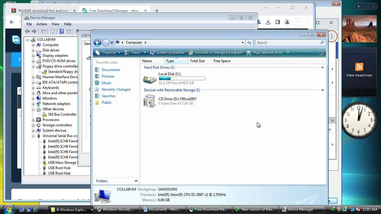Viewport: 381px width, 214px height.
Task: Add gadget with sidebar plus button
Action: (x=359, y=6)
